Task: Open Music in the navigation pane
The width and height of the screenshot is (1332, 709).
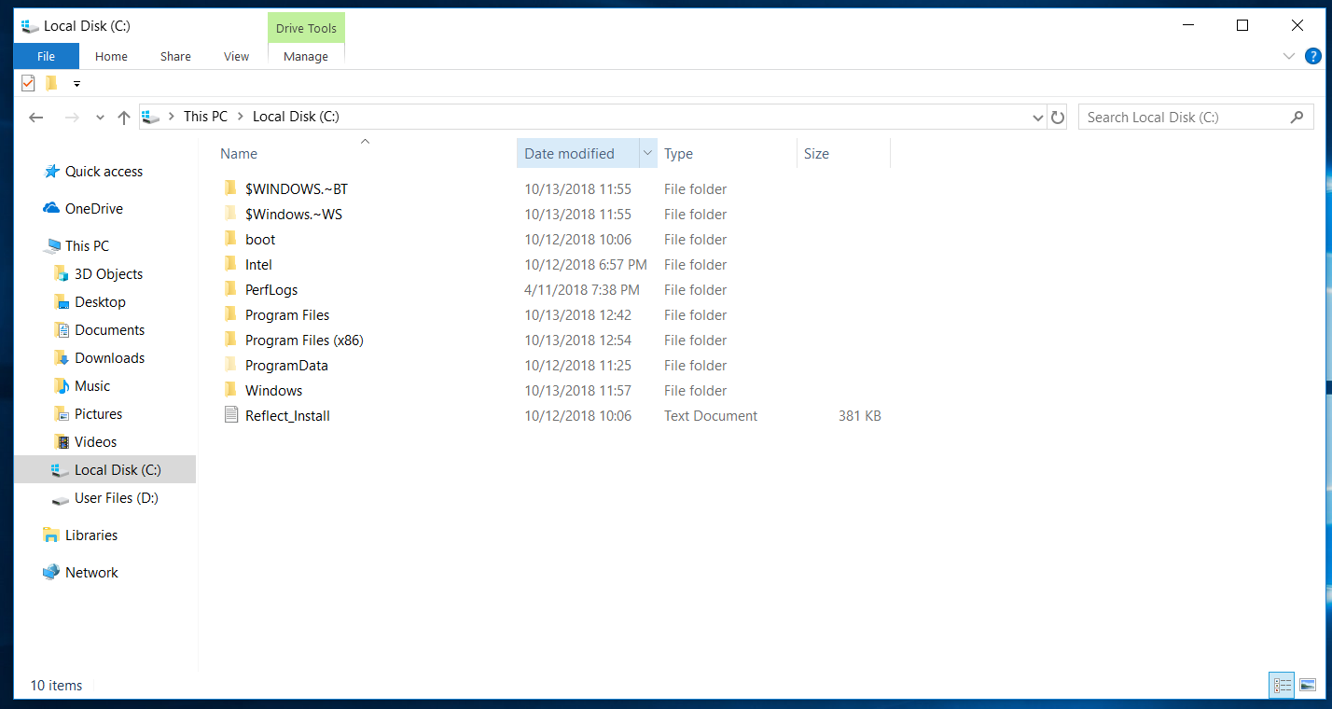Action: click(x=92, y=386)
